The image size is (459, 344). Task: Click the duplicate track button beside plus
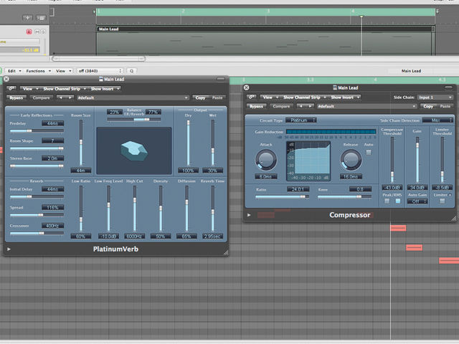coord(41,18)
